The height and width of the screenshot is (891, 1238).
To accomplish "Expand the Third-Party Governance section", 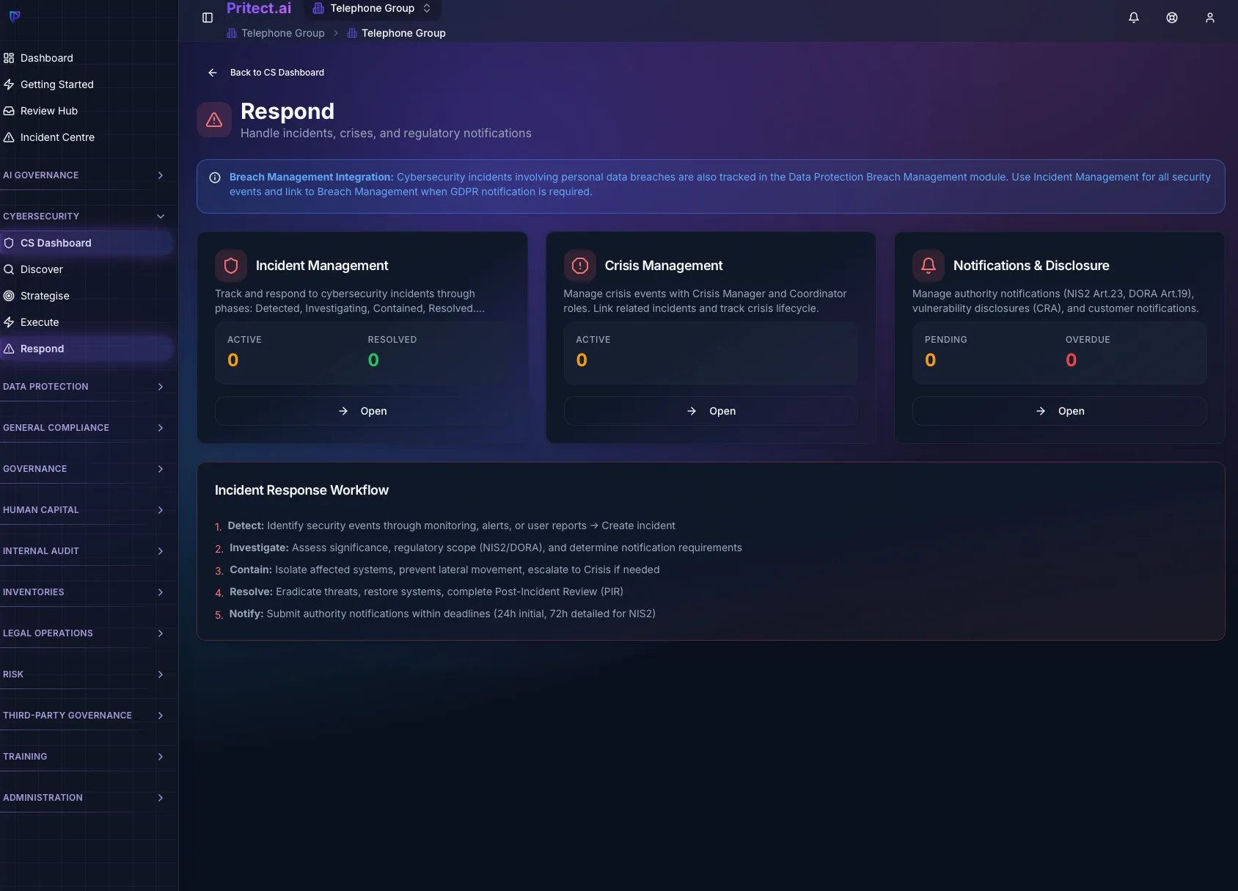I will (x=84, y=716).
